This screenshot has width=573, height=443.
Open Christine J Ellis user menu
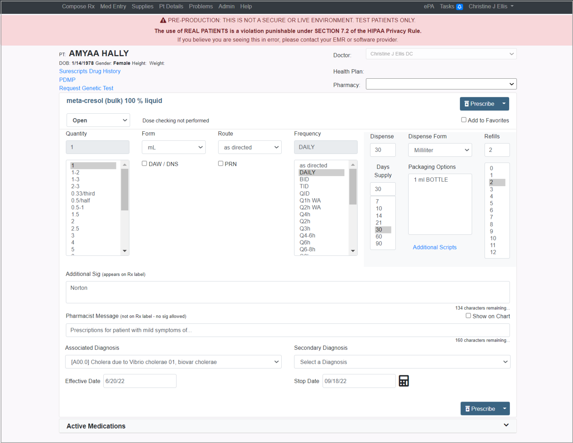[491, 6]
